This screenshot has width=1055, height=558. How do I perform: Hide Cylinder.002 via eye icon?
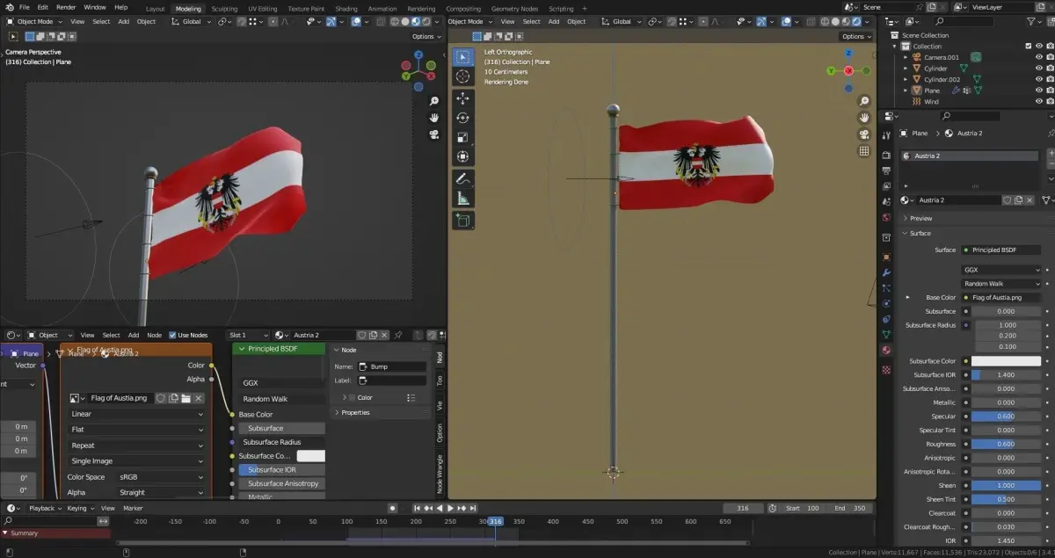pyautogui.click(x=1038, y=79)
